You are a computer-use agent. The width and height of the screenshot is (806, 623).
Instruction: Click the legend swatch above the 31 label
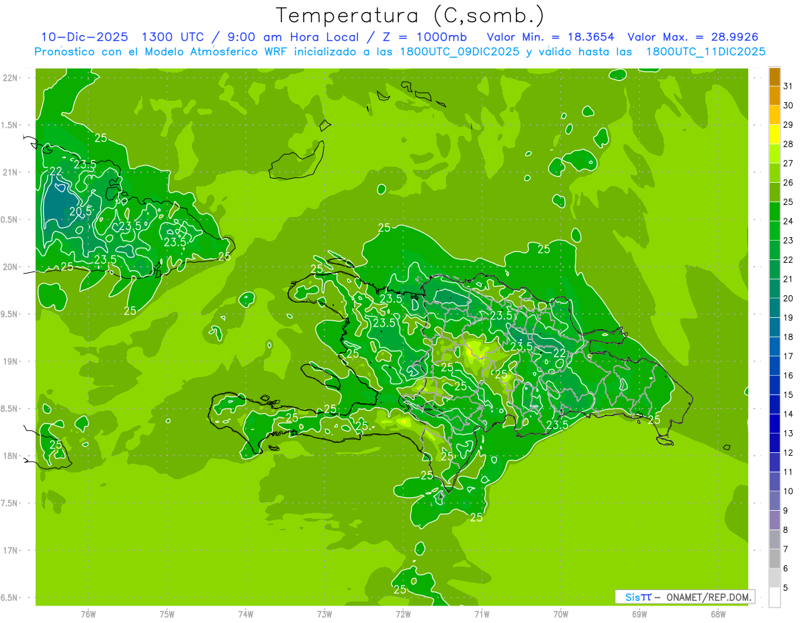(x=774, y=77)
